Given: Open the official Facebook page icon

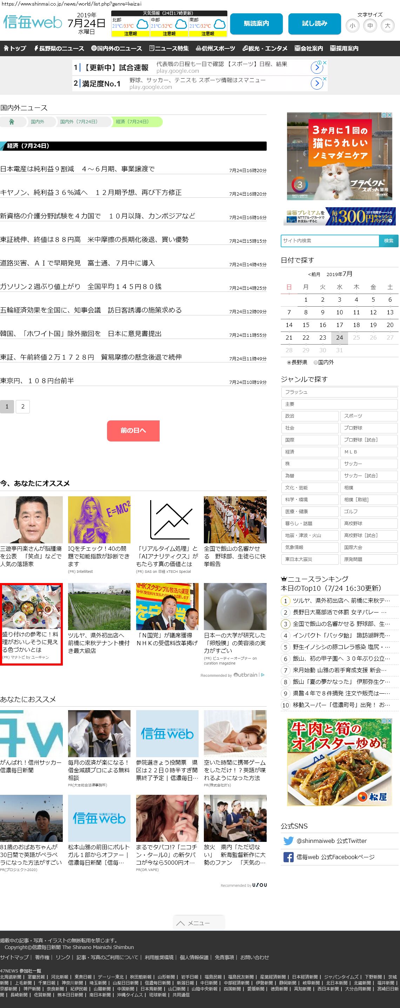Looking at the screenshot, I should coord(288,857).
